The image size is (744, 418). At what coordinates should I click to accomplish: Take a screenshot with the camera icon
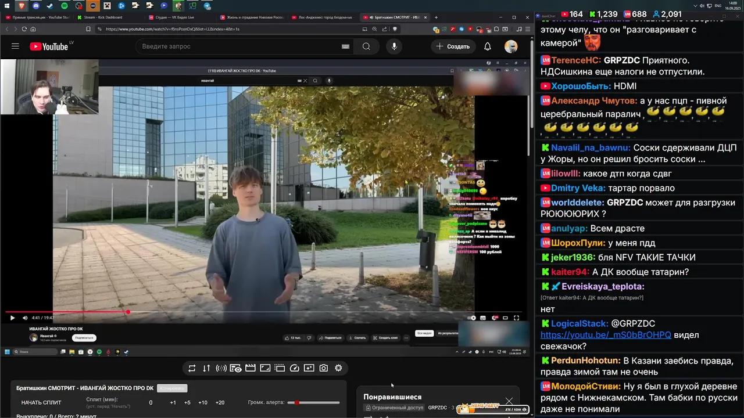tap(324, 368)
